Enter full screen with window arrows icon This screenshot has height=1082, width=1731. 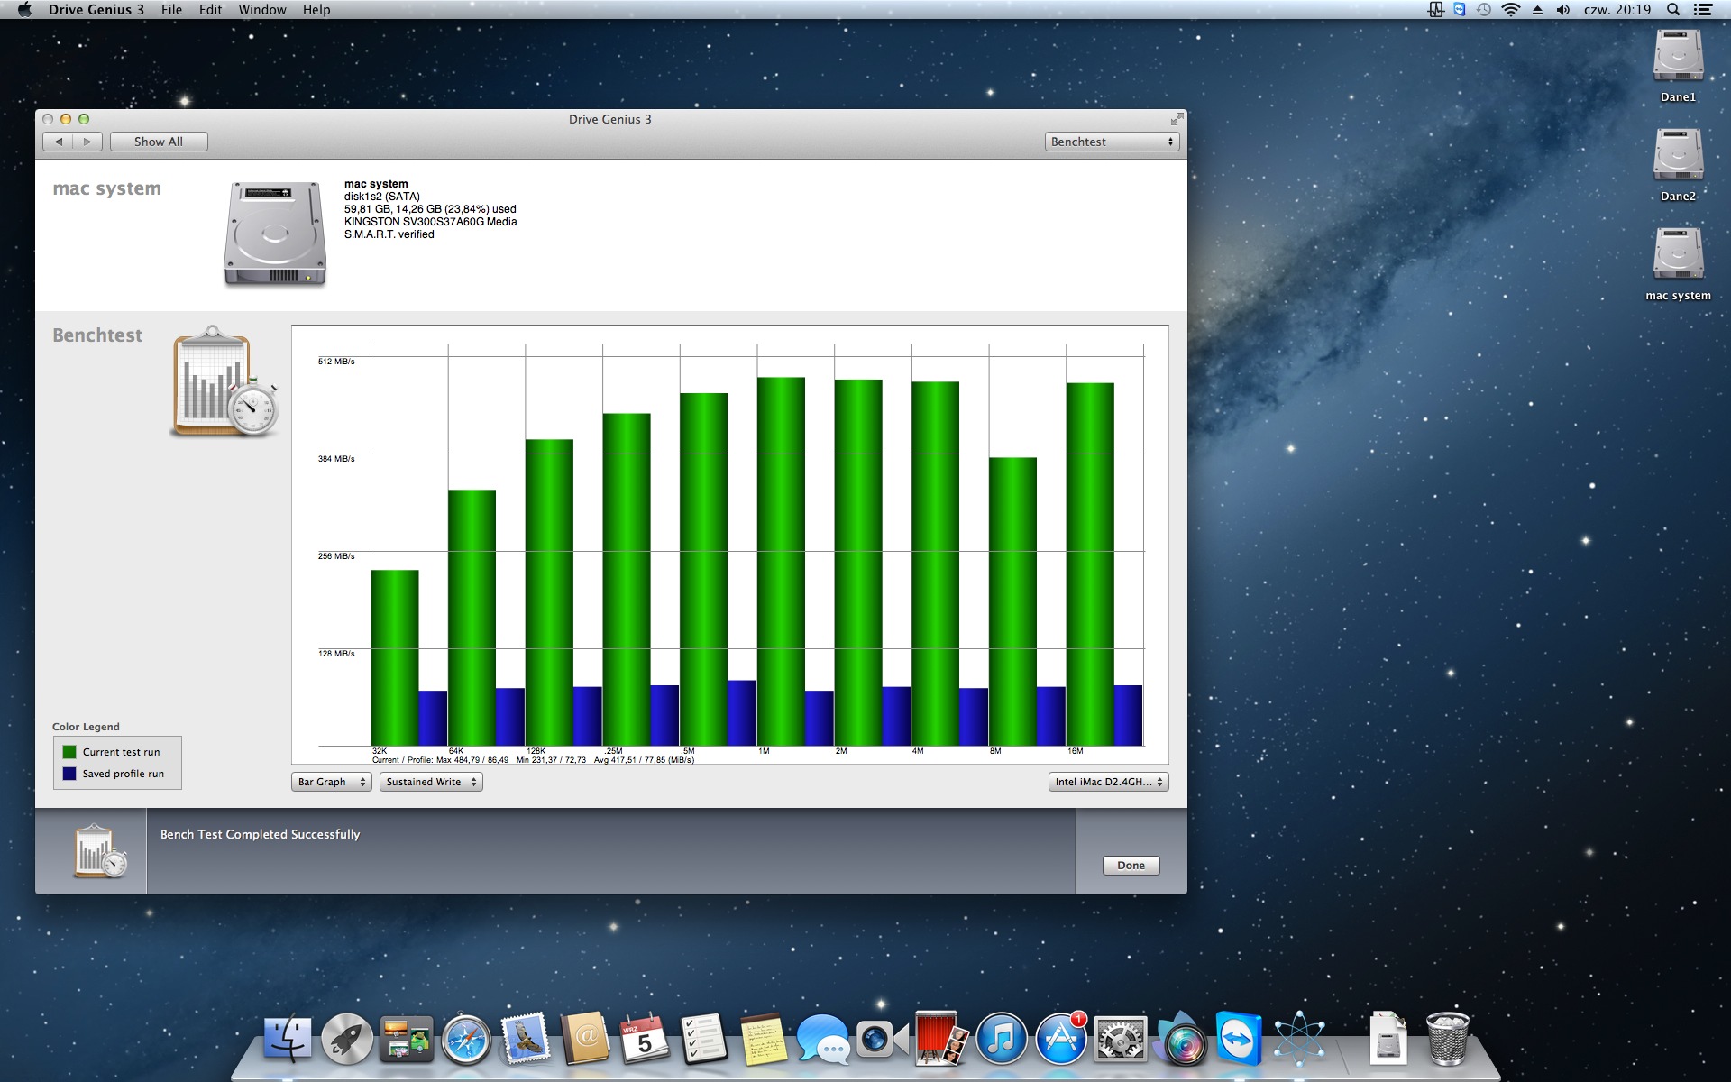[x=1177, y=119]
